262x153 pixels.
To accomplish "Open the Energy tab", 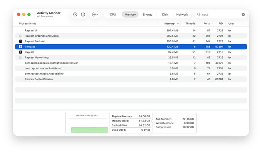I will coord(148,15).
